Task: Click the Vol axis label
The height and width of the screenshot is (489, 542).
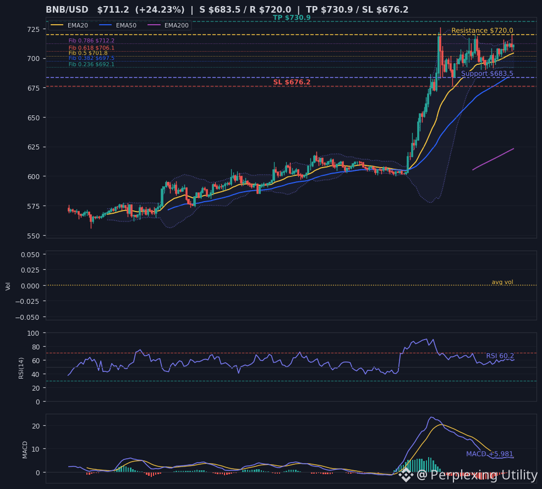Action: [x=8, y=286]
